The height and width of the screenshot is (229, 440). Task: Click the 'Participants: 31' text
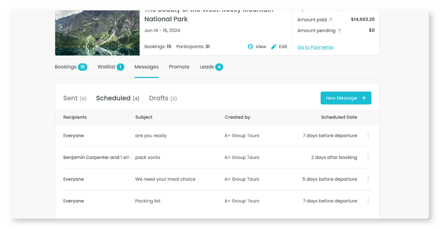click(193, 47)
